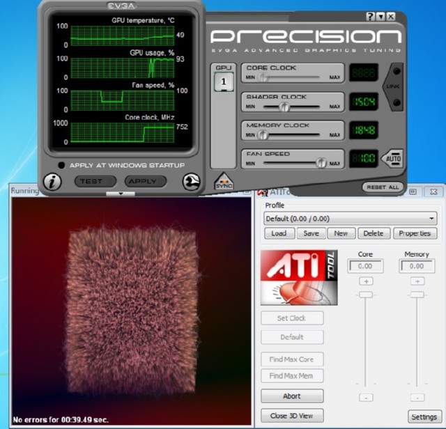Click the TEST button
Screen dimensions: 446x429
pyautogui.click(x=95, y=181)
